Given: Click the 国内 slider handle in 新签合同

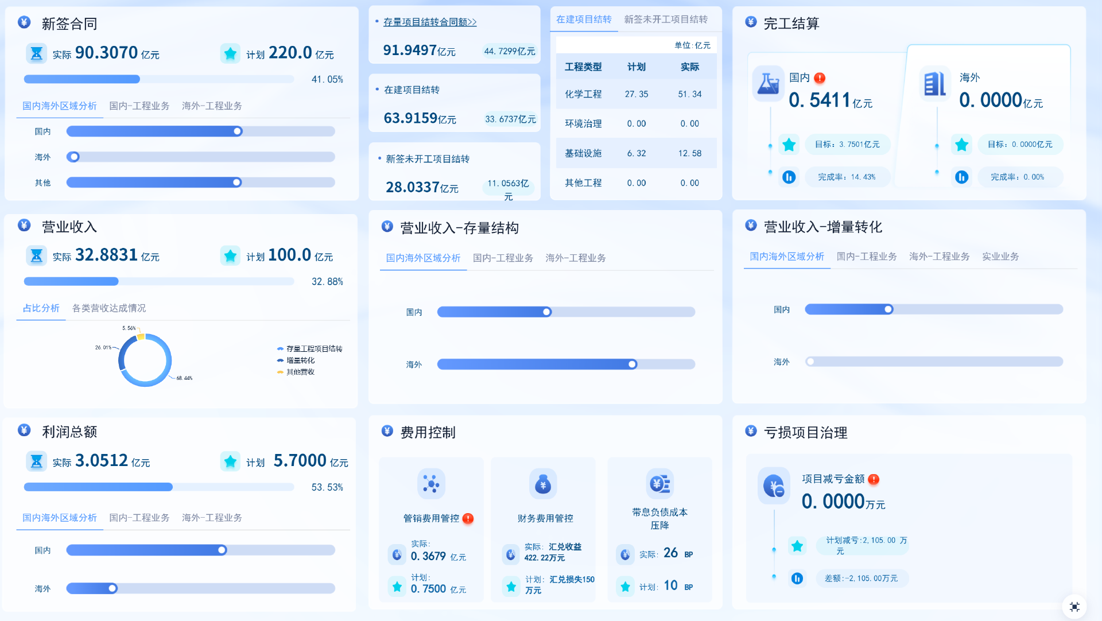Looking at the screenshot, I should tap(238, 131).
